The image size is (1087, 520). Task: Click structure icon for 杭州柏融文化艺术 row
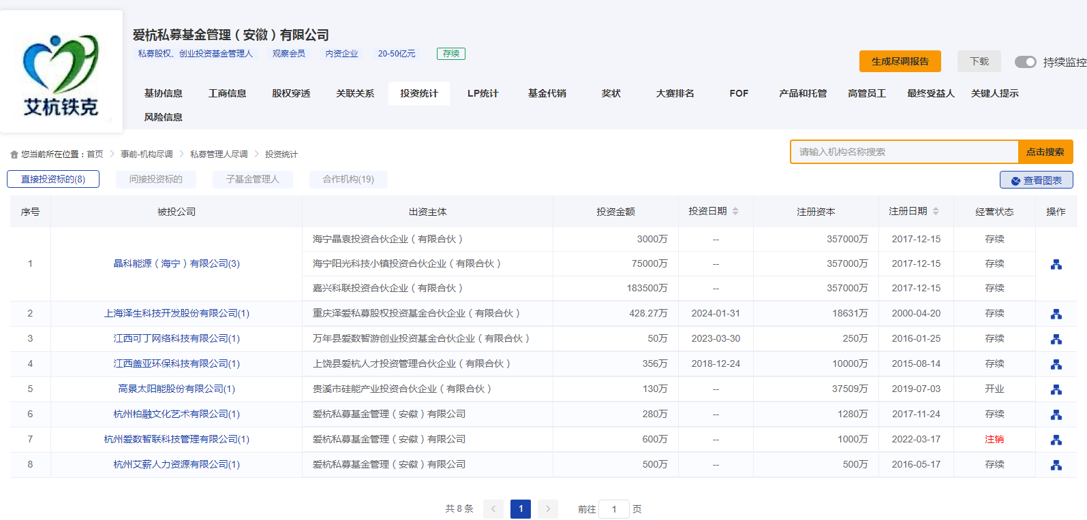pyautogui.click(x=1056, y=415)
